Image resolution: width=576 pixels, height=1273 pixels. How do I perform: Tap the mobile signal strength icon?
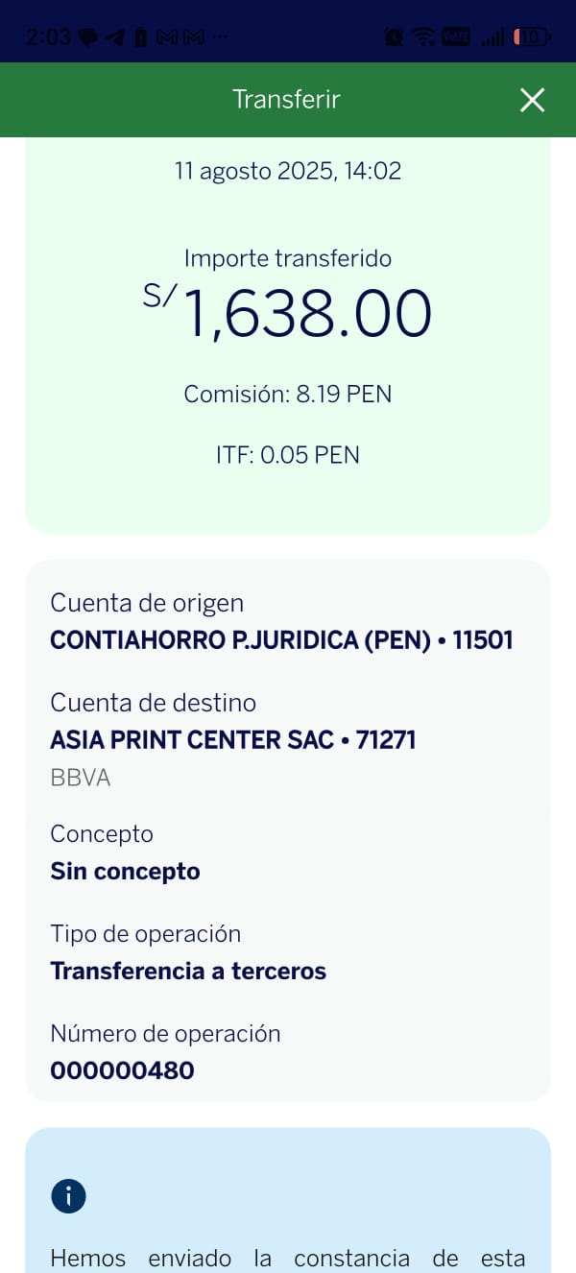492,37
